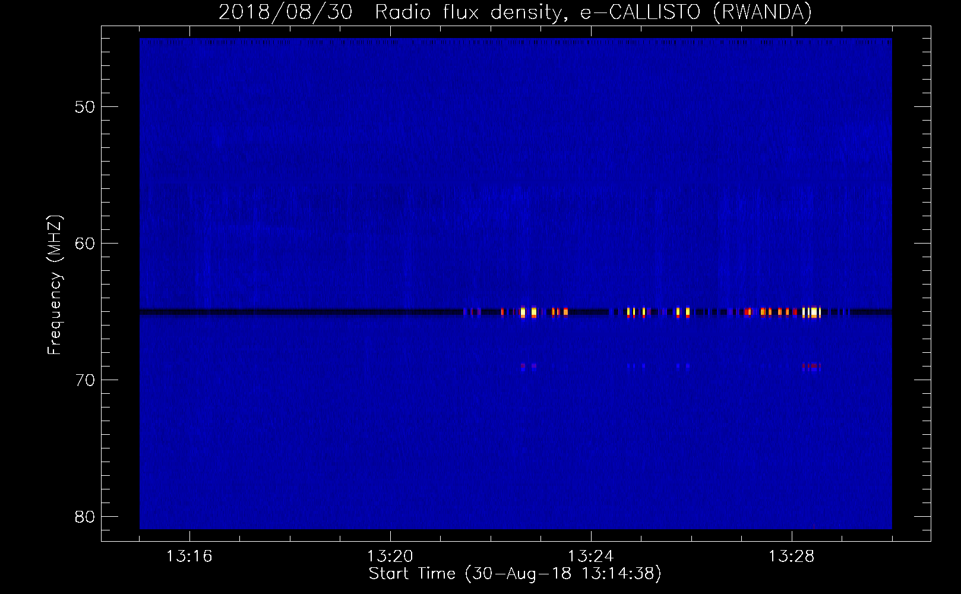Click the 13:16 time tick label
This screenshot has width=961, height=594.
click(189, 556)
